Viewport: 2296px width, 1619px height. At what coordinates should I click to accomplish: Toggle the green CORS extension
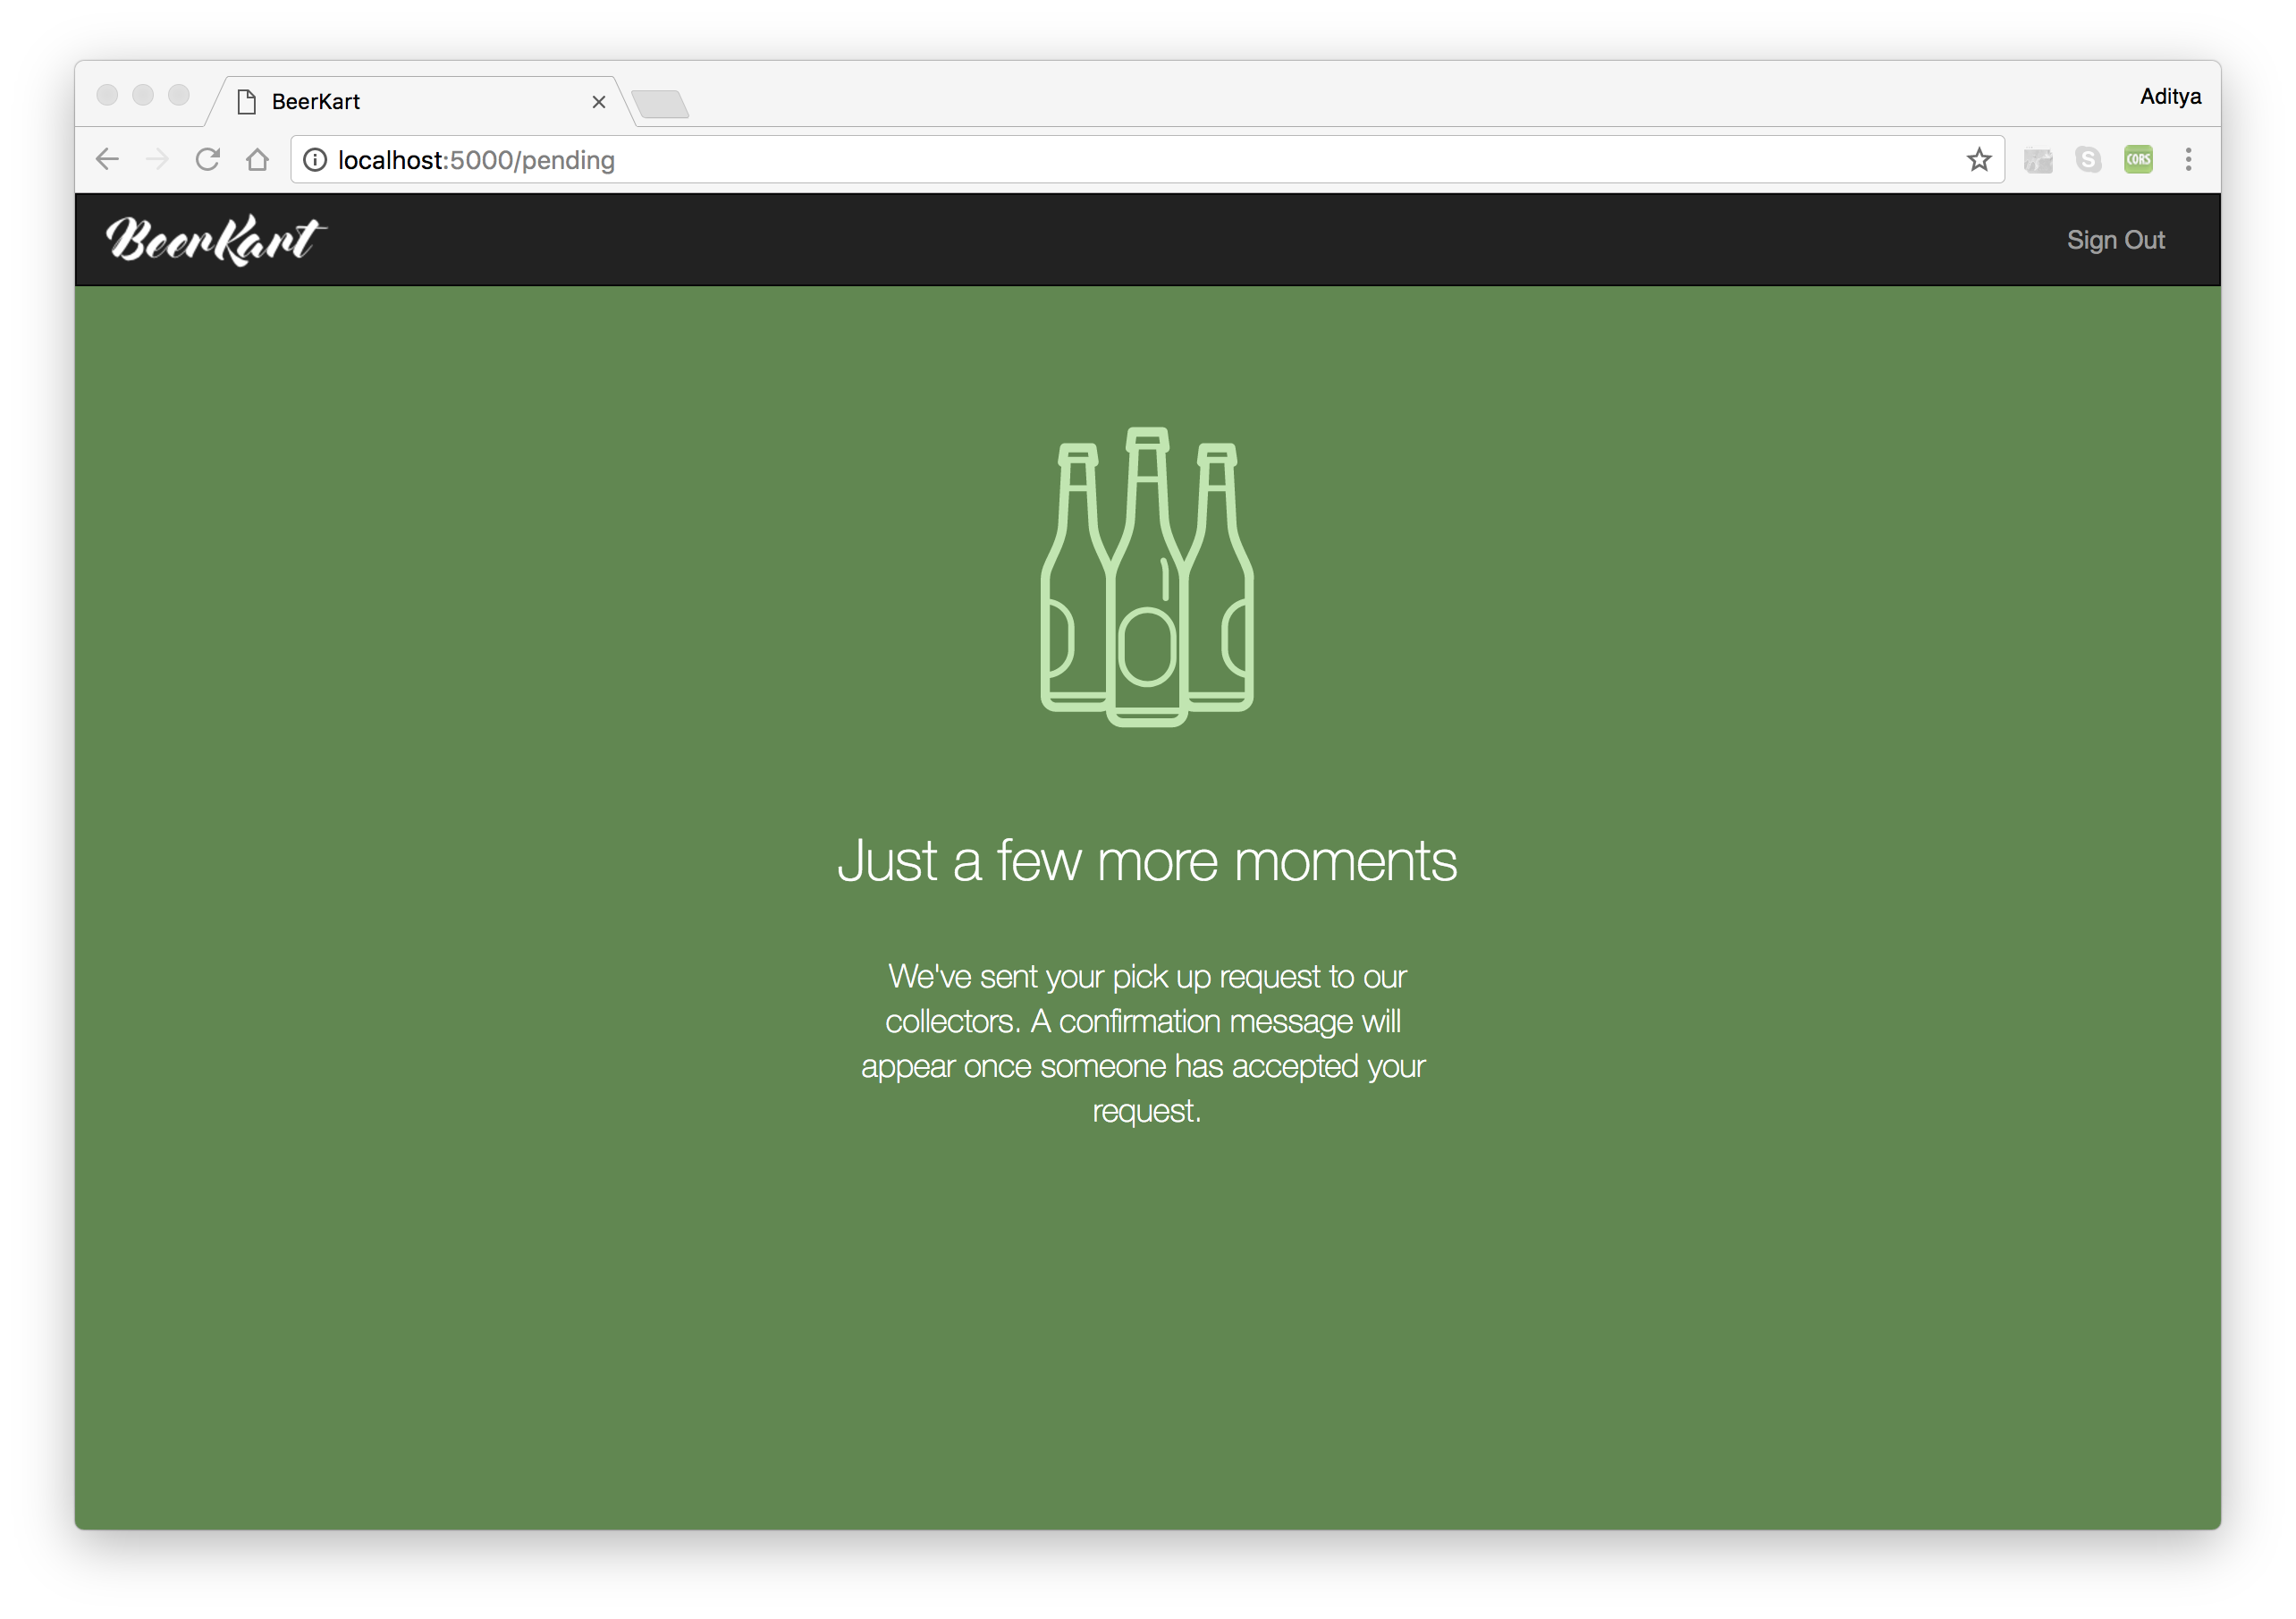coord(2138,160)
